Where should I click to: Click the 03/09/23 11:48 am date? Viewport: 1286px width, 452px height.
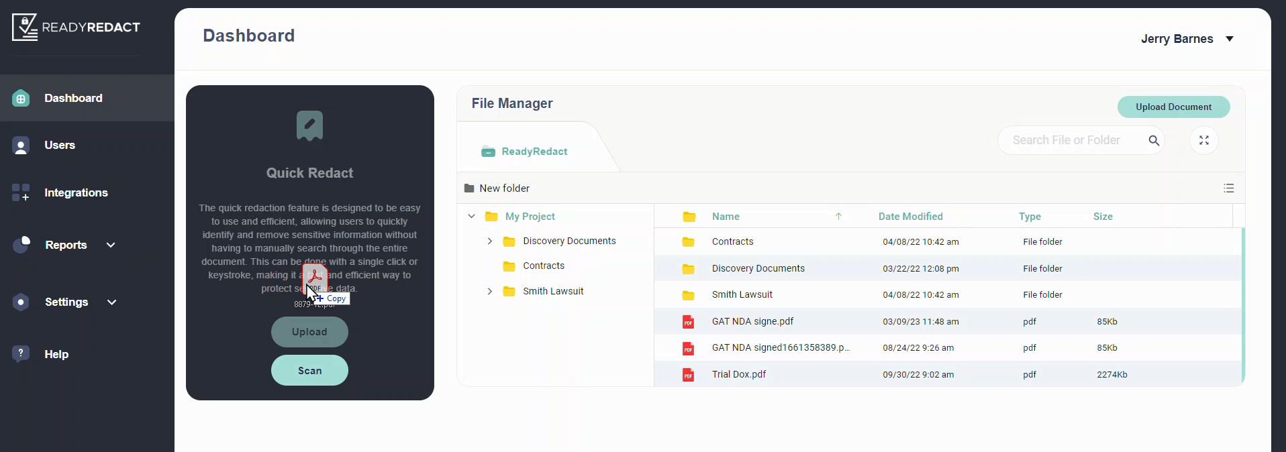(921, 322)
